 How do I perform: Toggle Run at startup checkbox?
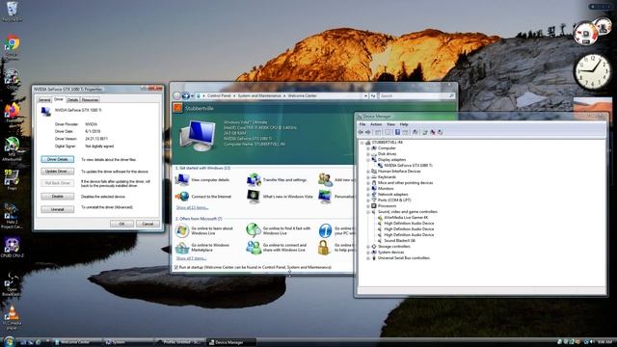click(176, 268)
